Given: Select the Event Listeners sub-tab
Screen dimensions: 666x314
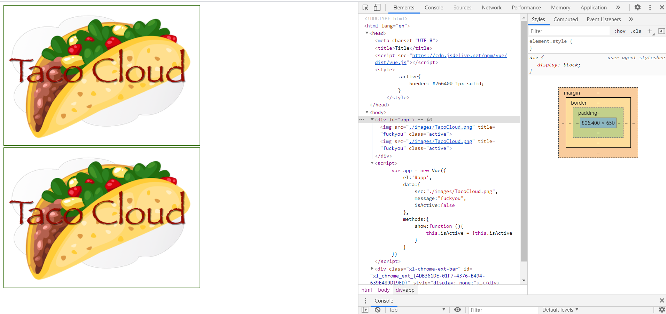Looking at the screenshot, I should tap(604, 19).
